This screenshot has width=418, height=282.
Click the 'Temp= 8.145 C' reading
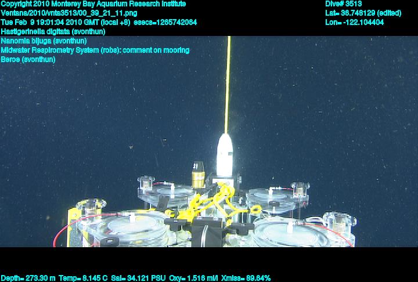click(83, 278)
